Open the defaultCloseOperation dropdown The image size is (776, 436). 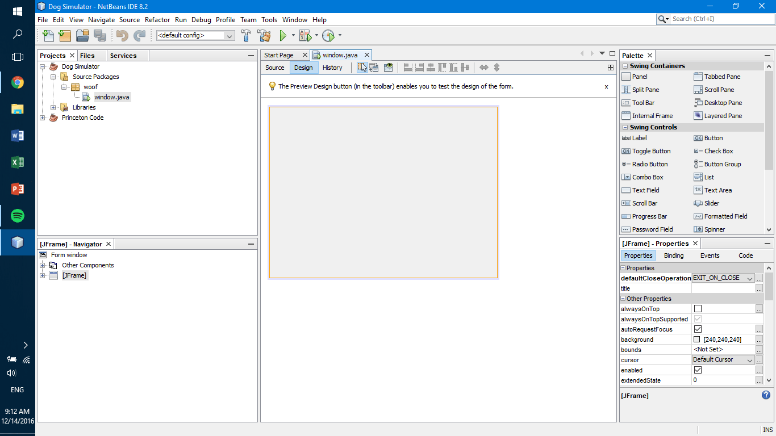click(750, 278)
